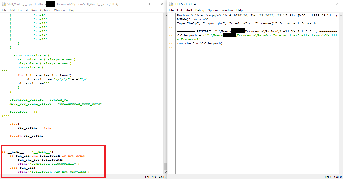Open Help menu in editor window
Image resolution: width=343 pixels, height=179 pixels.
pyautogui.click(x=72, y=10)
